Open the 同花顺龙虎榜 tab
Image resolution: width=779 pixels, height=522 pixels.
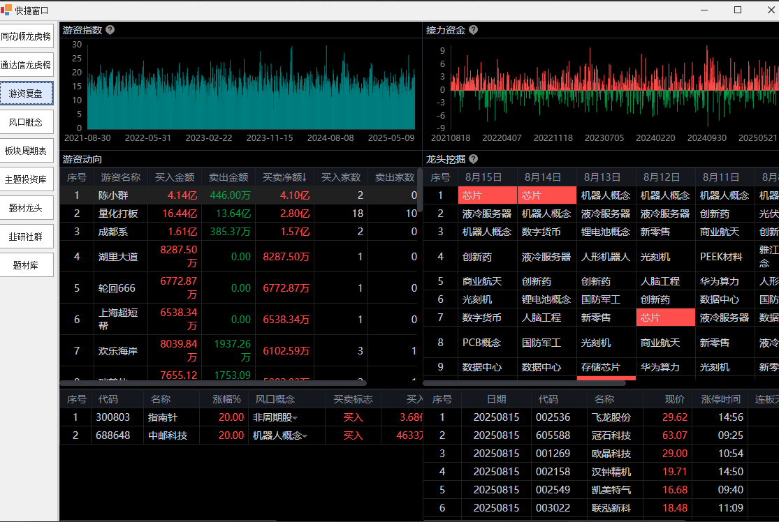[27, 36]
